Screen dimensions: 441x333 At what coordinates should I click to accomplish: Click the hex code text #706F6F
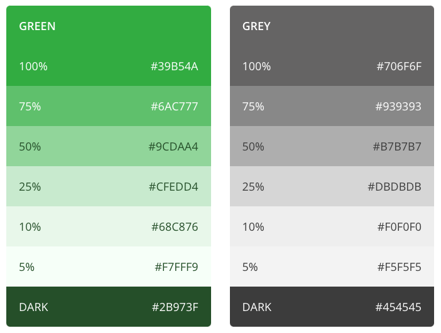coord(398,66)
